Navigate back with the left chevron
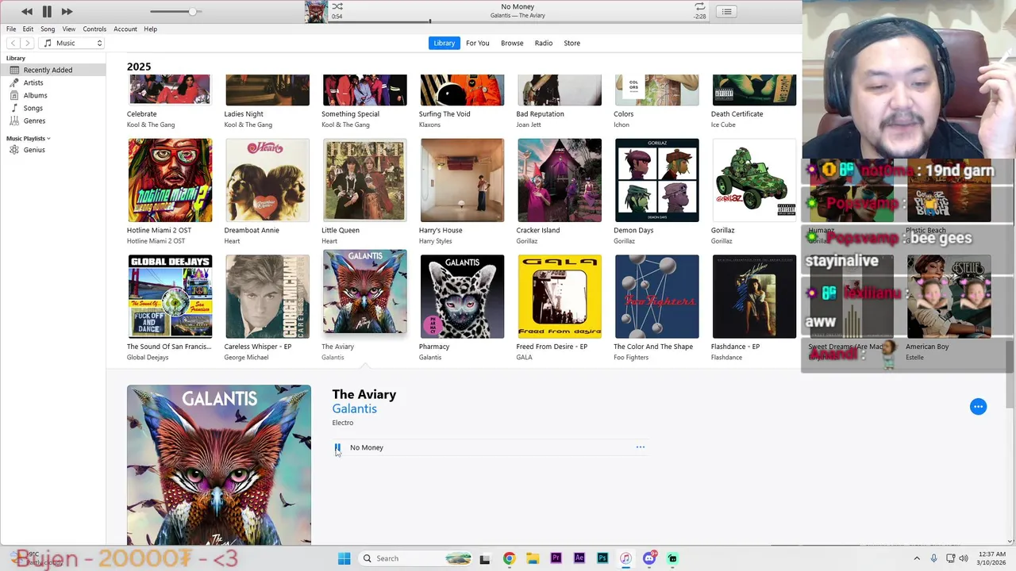Viewport: 1016px width, 571px height. tap(13, 43)
